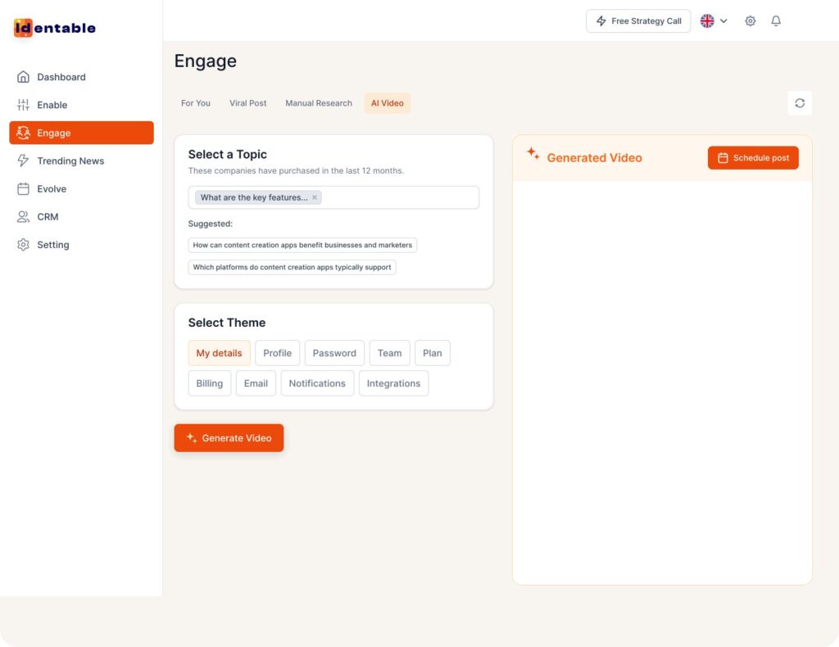Choose the suggested platforms support topic
This screenshot has height=647, width=839.
(293, 267)
